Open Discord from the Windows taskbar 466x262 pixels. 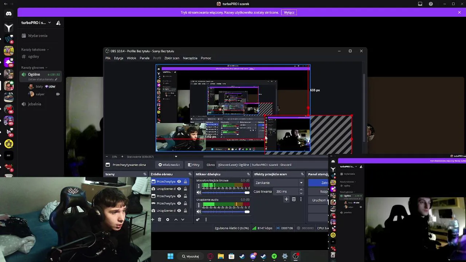tap(253, 256)
